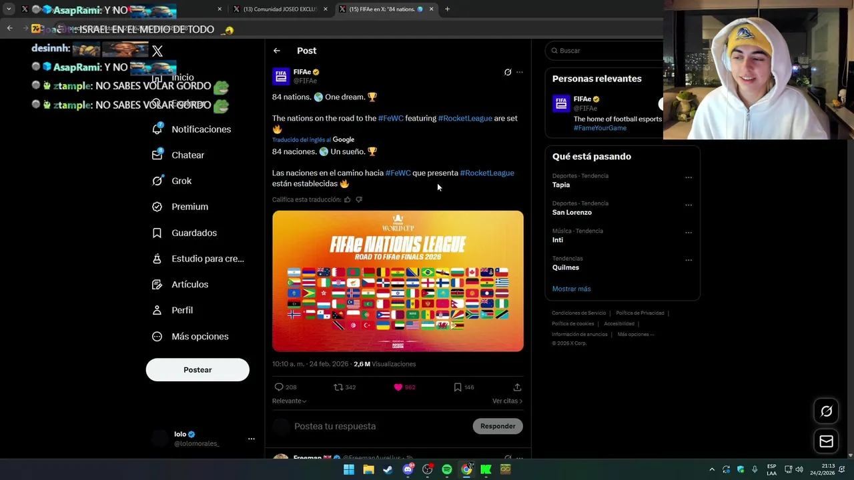
Task: Open the floating Grok button
Action: point(826,411)
